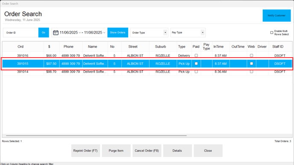Open order Details button
Viewport: 294px width, 165px height.
point(177,151)
